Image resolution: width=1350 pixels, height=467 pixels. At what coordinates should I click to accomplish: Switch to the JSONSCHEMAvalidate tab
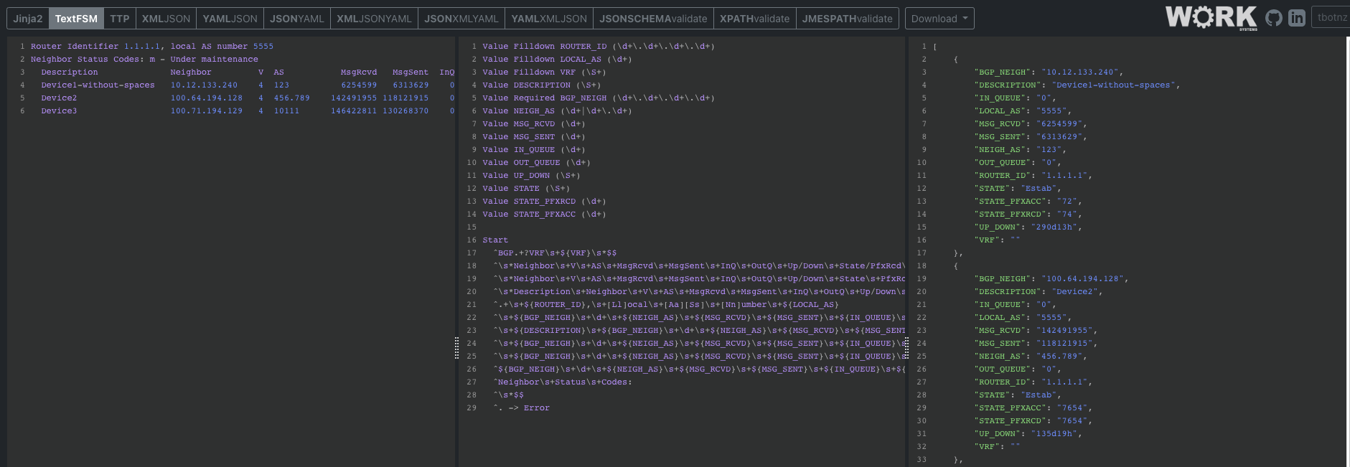point(653,19)
